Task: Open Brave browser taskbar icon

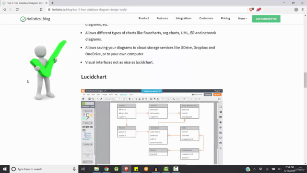Action: pos(126,169)
